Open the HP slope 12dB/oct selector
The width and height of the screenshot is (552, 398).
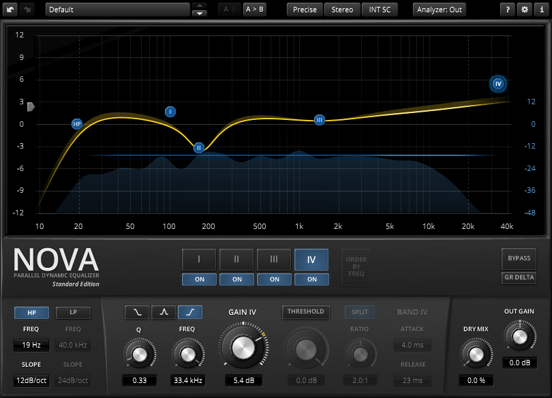tap(31, 381)
